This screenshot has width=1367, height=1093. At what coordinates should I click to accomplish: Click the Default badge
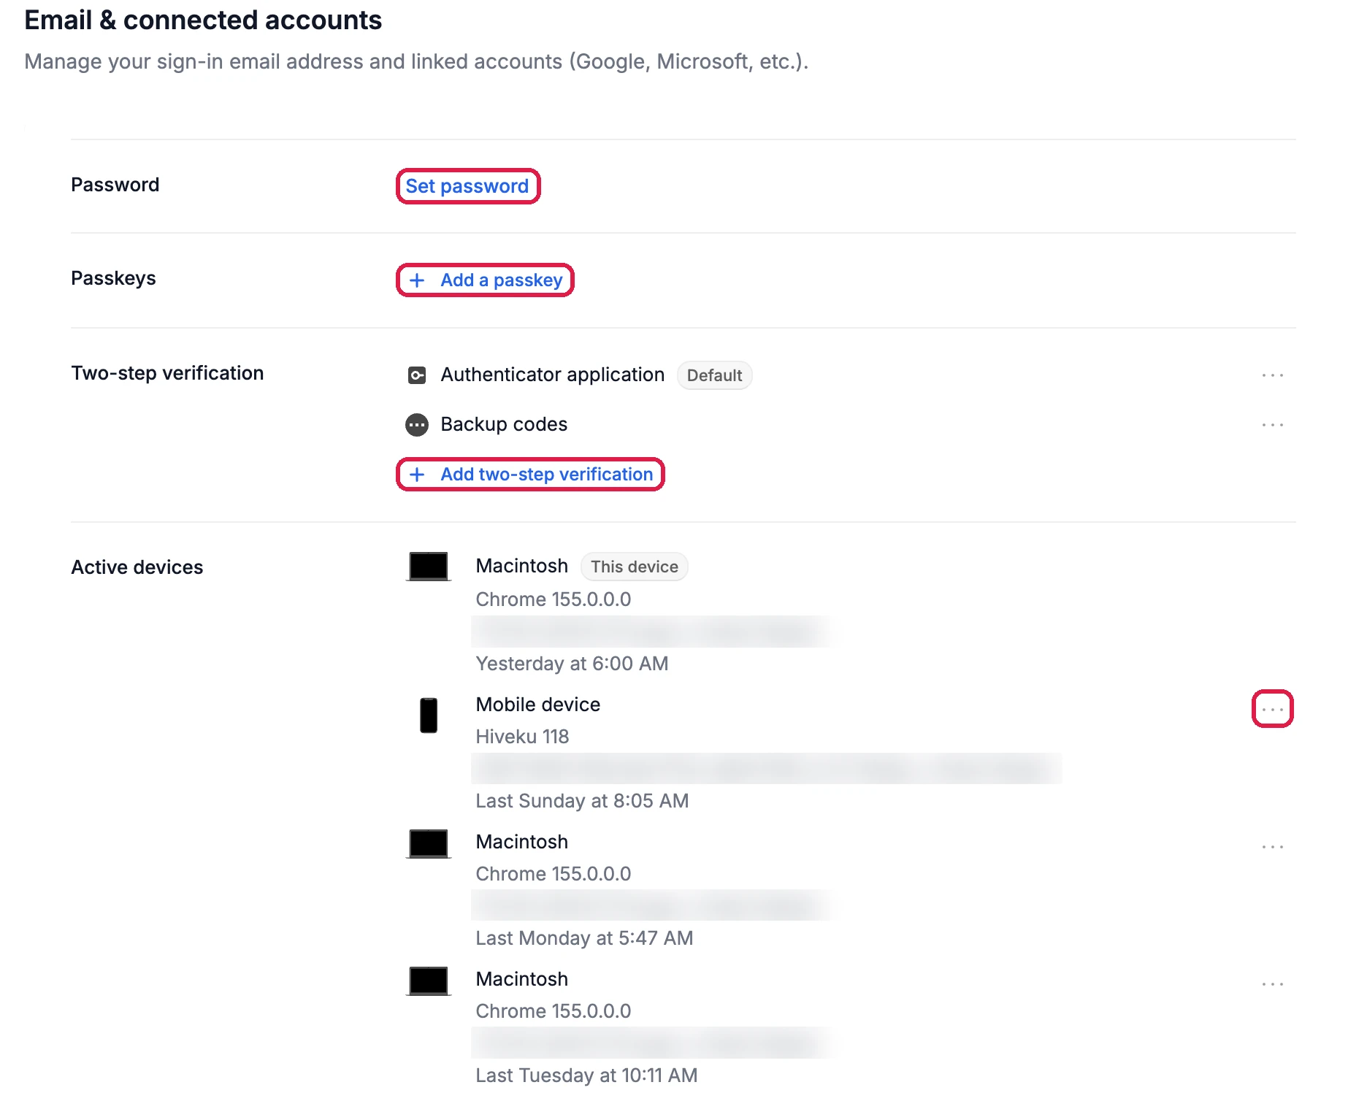pos(714,375)
